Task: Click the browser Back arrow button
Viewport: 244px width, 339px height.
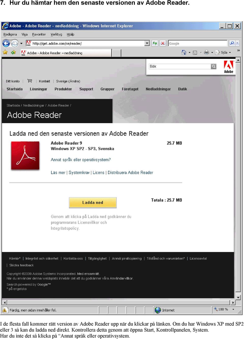Action: point(6,43)
